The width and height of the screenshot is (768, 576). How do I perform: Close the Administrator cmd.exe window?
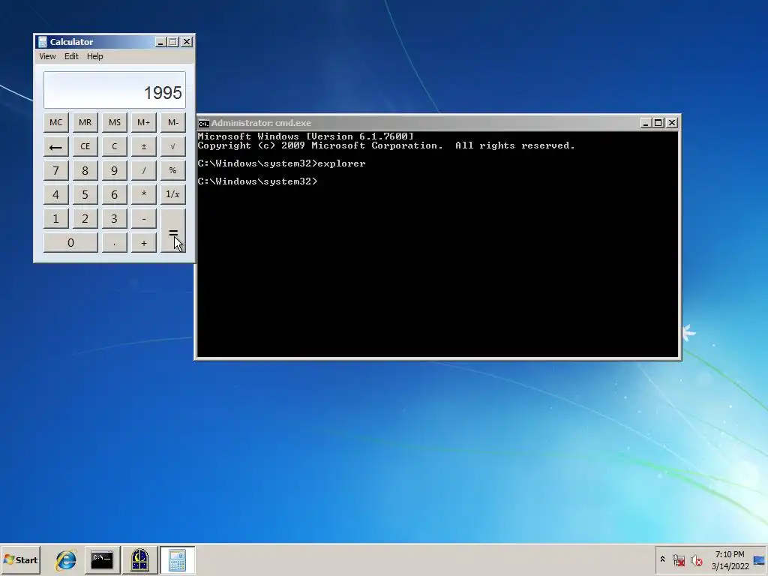click(x=672, y=123)
